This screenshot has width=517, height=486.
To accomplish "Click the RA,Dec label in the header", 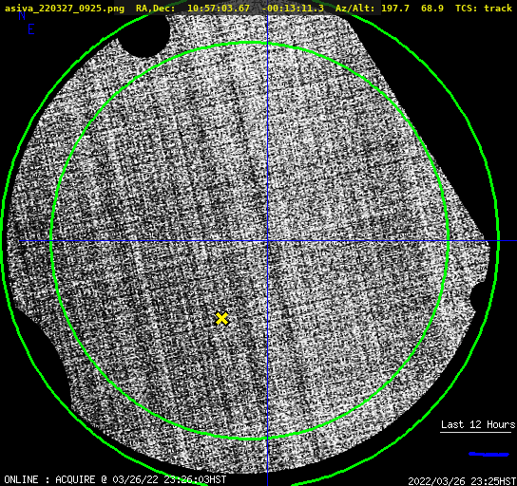I will pos(155,8).
